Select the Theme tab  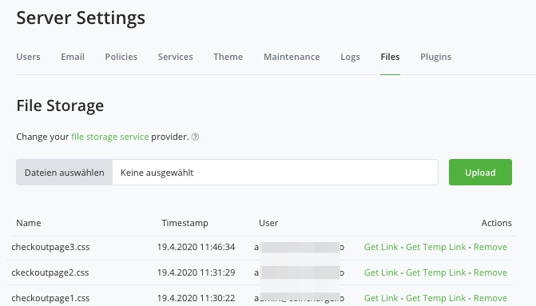pos(228,57)
